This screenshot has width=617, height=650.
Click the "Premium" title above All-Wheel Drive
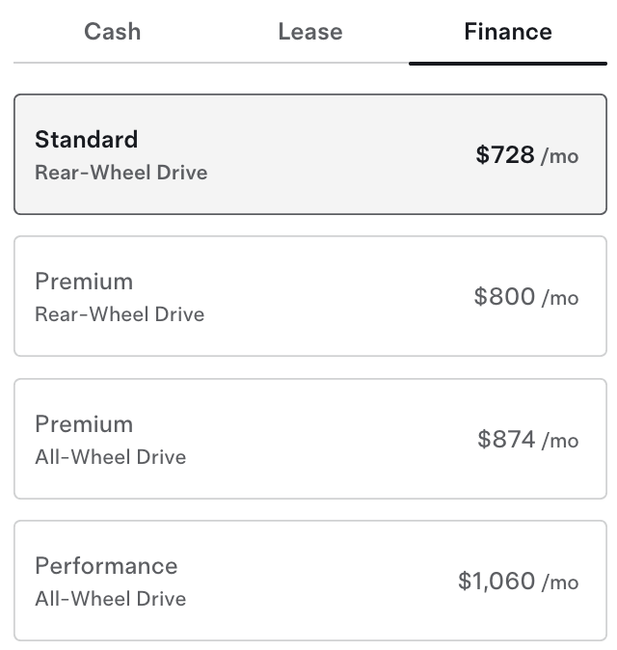[84, 424]
